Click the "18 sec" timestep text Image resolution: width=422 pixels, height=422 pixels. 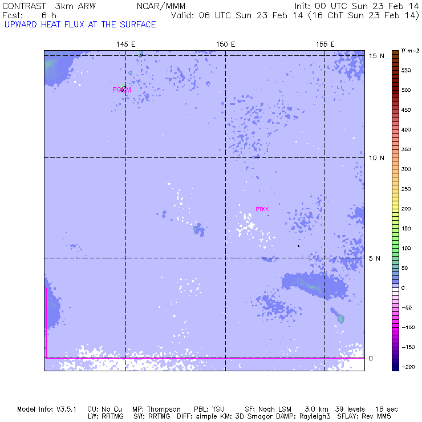pos(387,409)
